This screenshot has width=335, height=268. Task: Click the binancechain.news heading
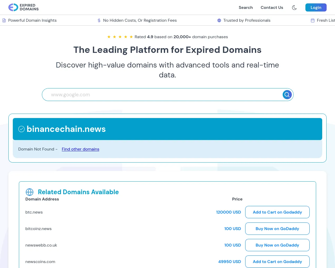tap(66, 129)
